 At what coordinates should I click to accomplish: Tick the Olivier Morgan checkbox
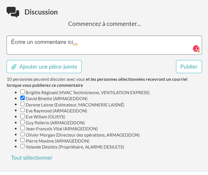tap(23, 134)
